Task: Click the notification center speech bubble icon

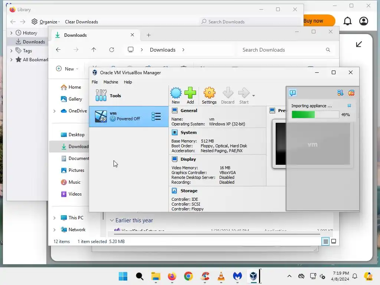Action: (293, 93)
